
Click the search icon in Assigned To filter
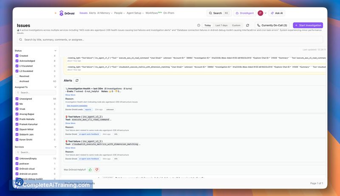pyautogui.click(x=18, y=93)
